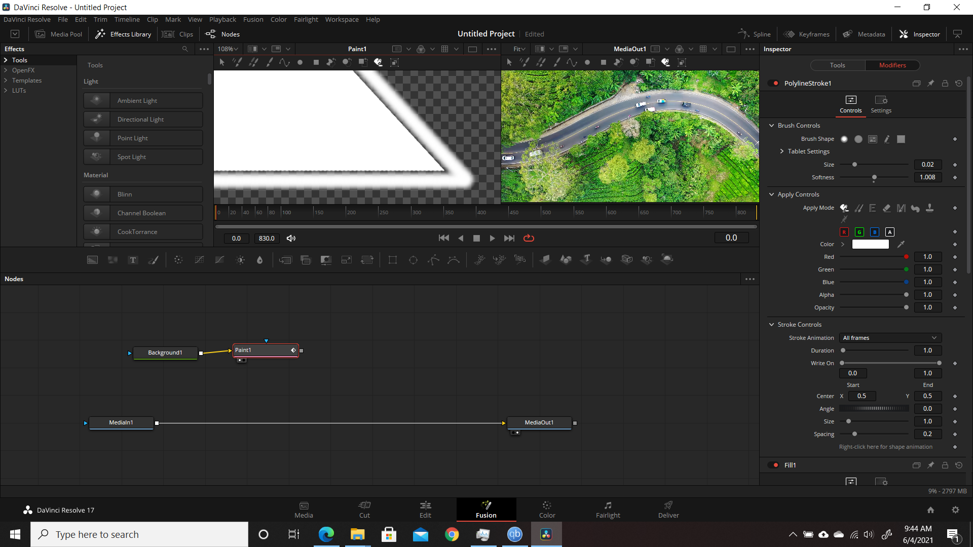Add a Polygon mask node from the toolbar
Viewport: 973px width, 547px height.
click(x=433, y=260)
